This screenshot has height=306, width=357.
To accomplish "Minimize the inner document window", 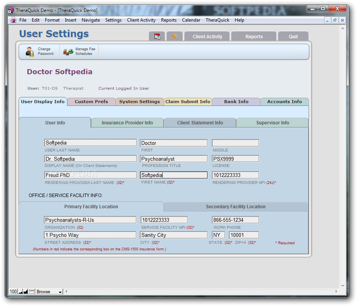I will pos(327,20).
